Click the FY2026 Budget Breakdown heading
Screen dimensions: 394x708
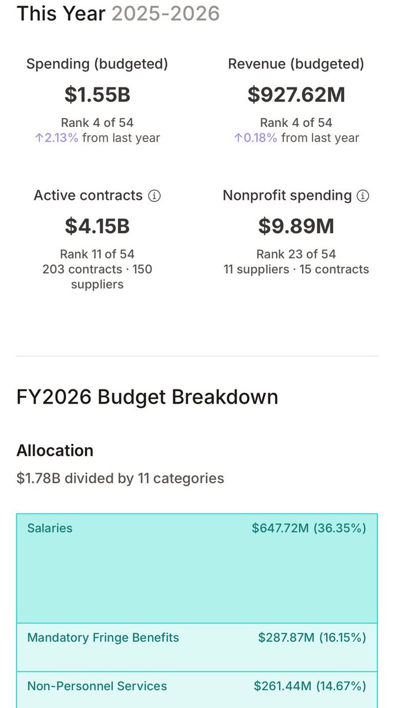tap(147, 397)
